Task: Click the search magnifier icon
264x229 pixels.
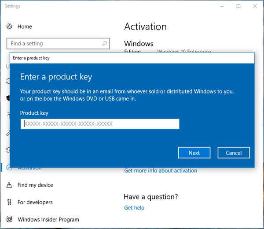Action: coord(104,44)
